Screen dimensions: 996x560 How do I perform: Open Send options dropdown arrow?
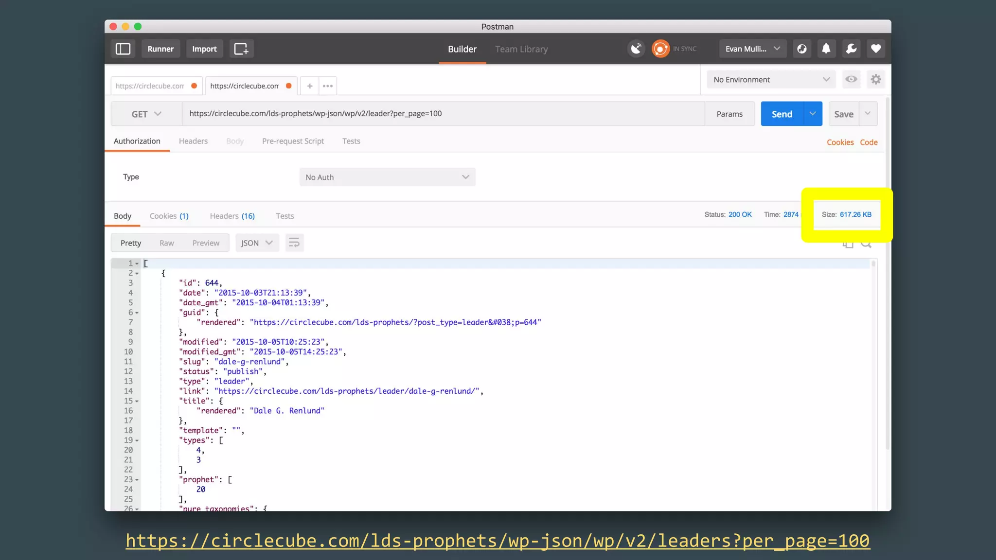coord(813,114)
